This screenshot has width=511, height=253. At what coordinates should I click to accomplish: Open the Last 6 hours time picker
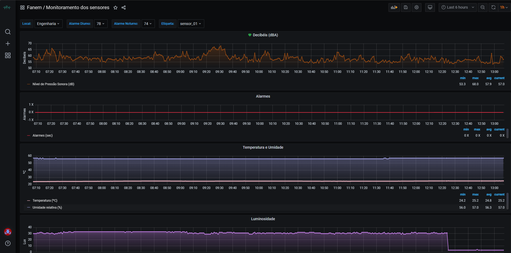[x=458, y=8]
